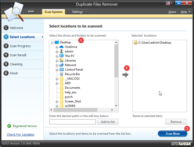
Task: Open the Check For Updates link
Action: coord(21,134)
